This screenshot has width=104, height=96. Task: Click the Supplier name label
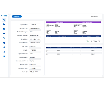click(23, 57)
